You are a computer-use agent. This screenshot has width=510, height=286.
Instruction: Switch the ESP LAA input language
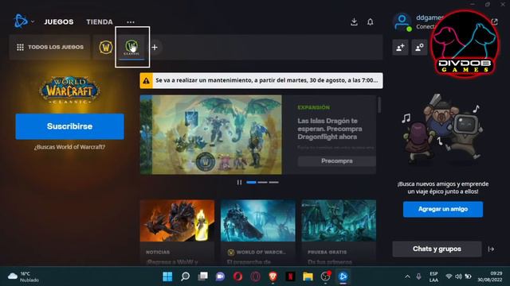(433, 276)
